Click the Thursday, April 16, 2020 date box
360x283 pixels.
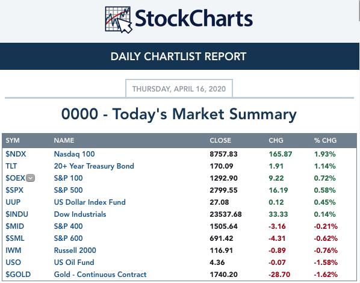179,89
